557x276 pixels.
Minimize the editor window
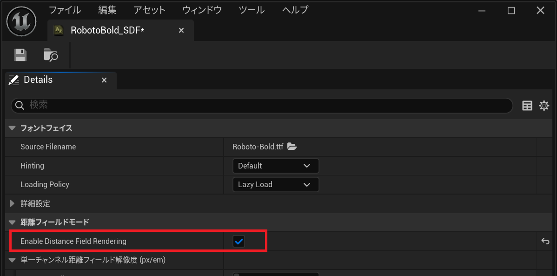pyautogui.click(x=483, y=11)
